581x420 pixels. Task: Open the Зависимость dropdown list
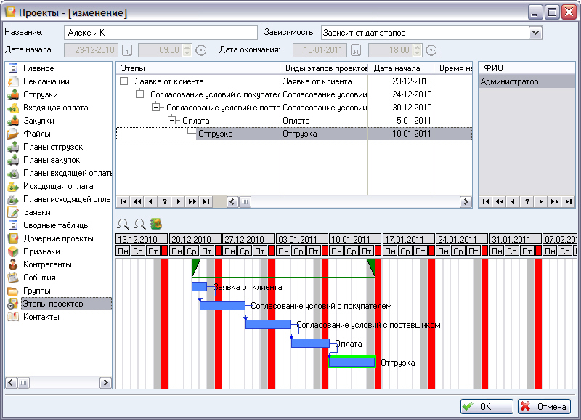pos(536,33)
